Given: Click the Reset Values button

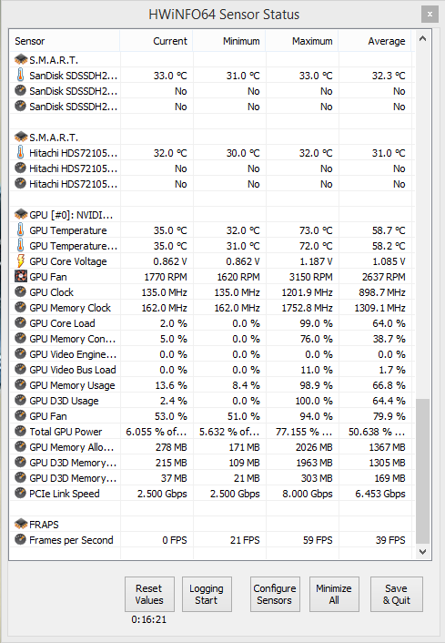Looking at the screenshot, I should point(149,594).
